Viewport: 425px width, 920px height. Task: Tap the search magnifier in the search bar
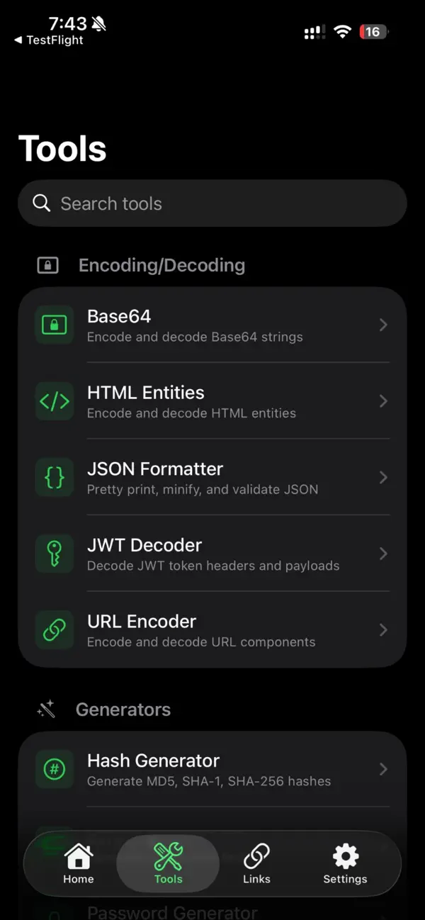pyautogui.click(x=41, y=203)
